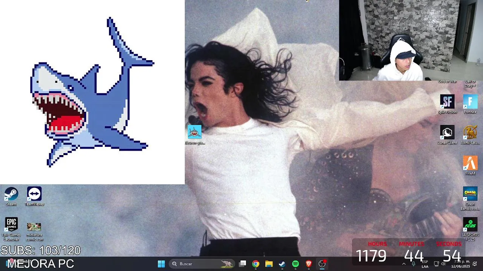Open the OBS Studio taskbar icon
The image size is (483, 271).
(322, 264)
